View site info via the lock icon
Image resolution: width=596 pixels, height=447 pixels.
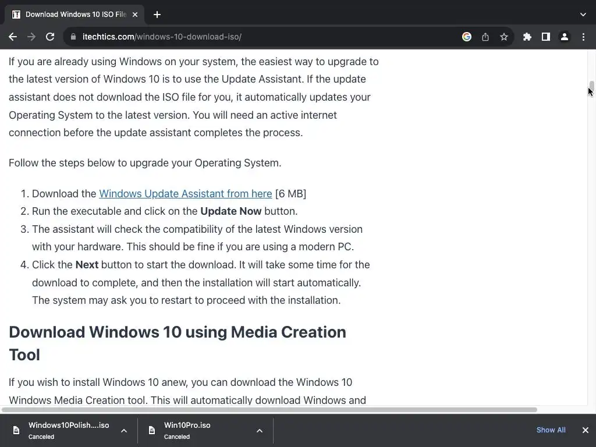point(73,37)
